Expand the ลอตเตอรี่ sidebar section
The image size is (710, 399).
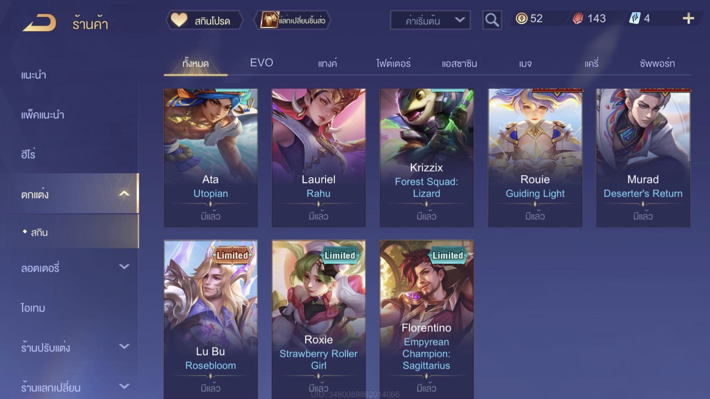124,267
